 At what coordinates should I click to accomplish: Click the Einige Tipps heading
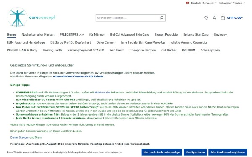pyautogui.click(x=20, y=85)
